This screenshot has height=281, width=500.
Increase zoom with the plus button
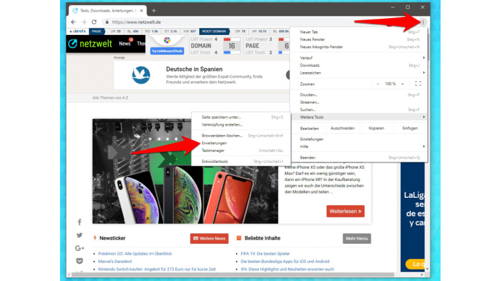click(403, 84)
